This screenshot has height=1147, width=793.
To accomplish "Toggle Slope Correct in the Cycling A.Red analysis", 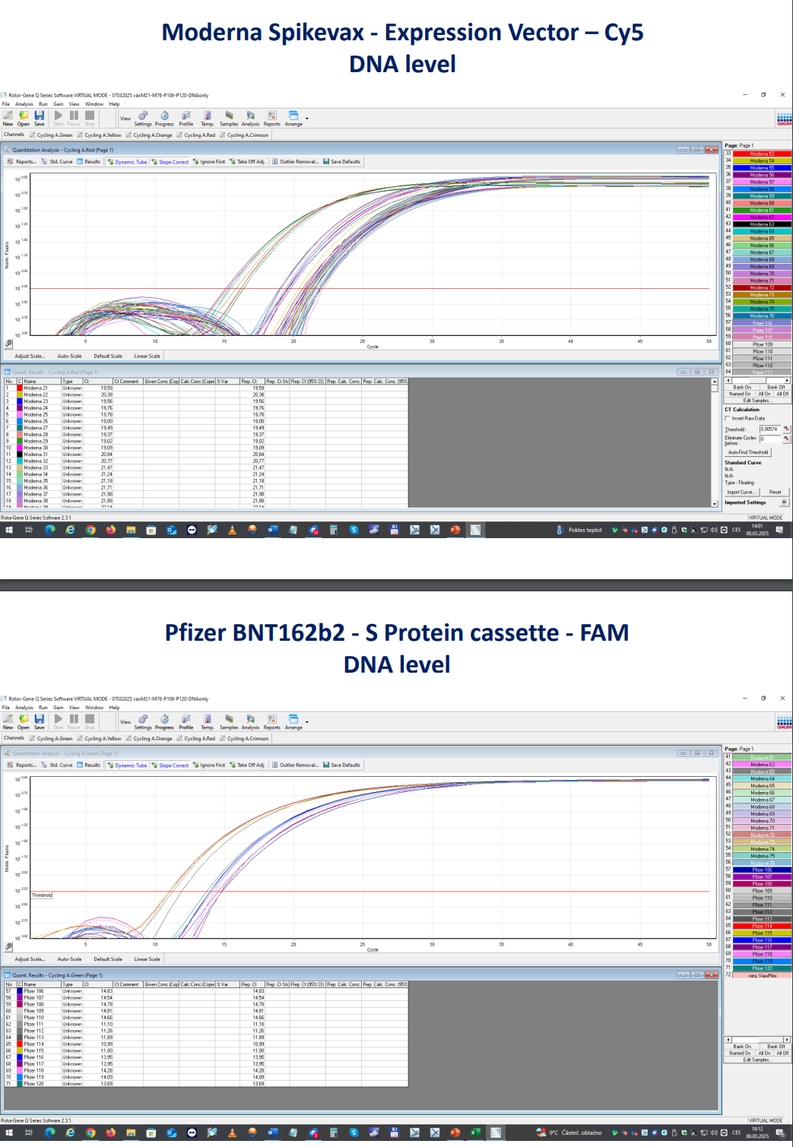I will tap(170, 162).
